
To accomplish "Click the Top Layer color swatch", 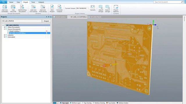I will coord(61,103).
